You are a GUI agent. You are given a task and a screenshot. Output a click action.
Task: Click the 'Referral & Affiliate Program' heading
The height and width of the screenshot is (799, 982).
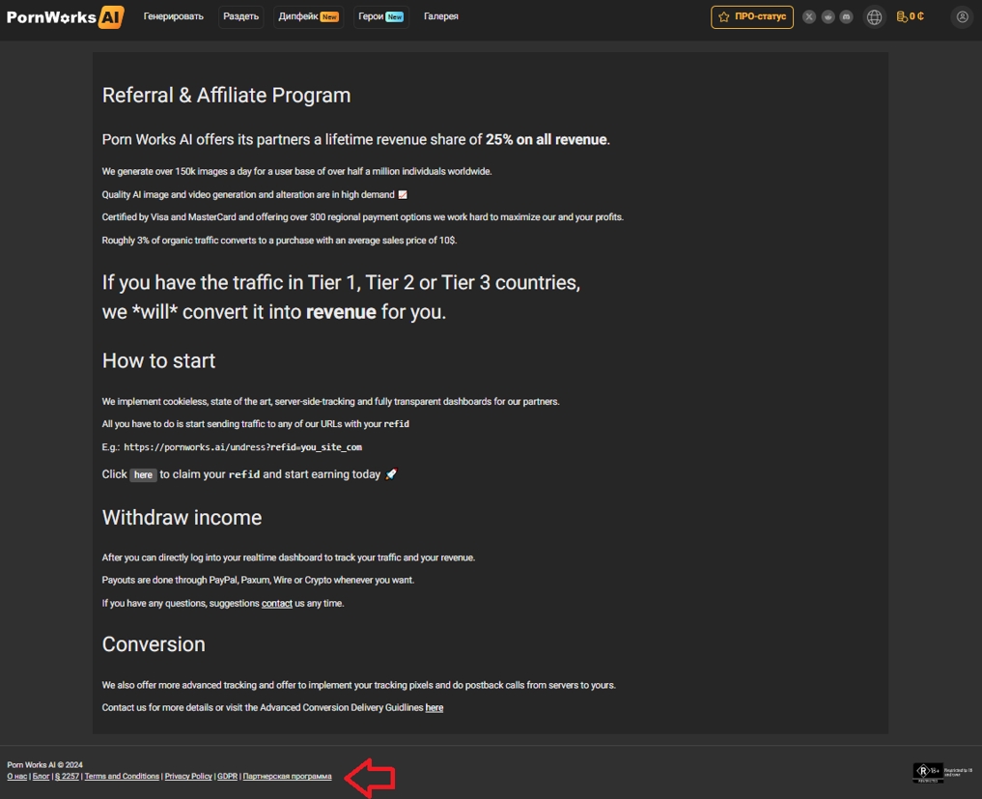[226, 96]
